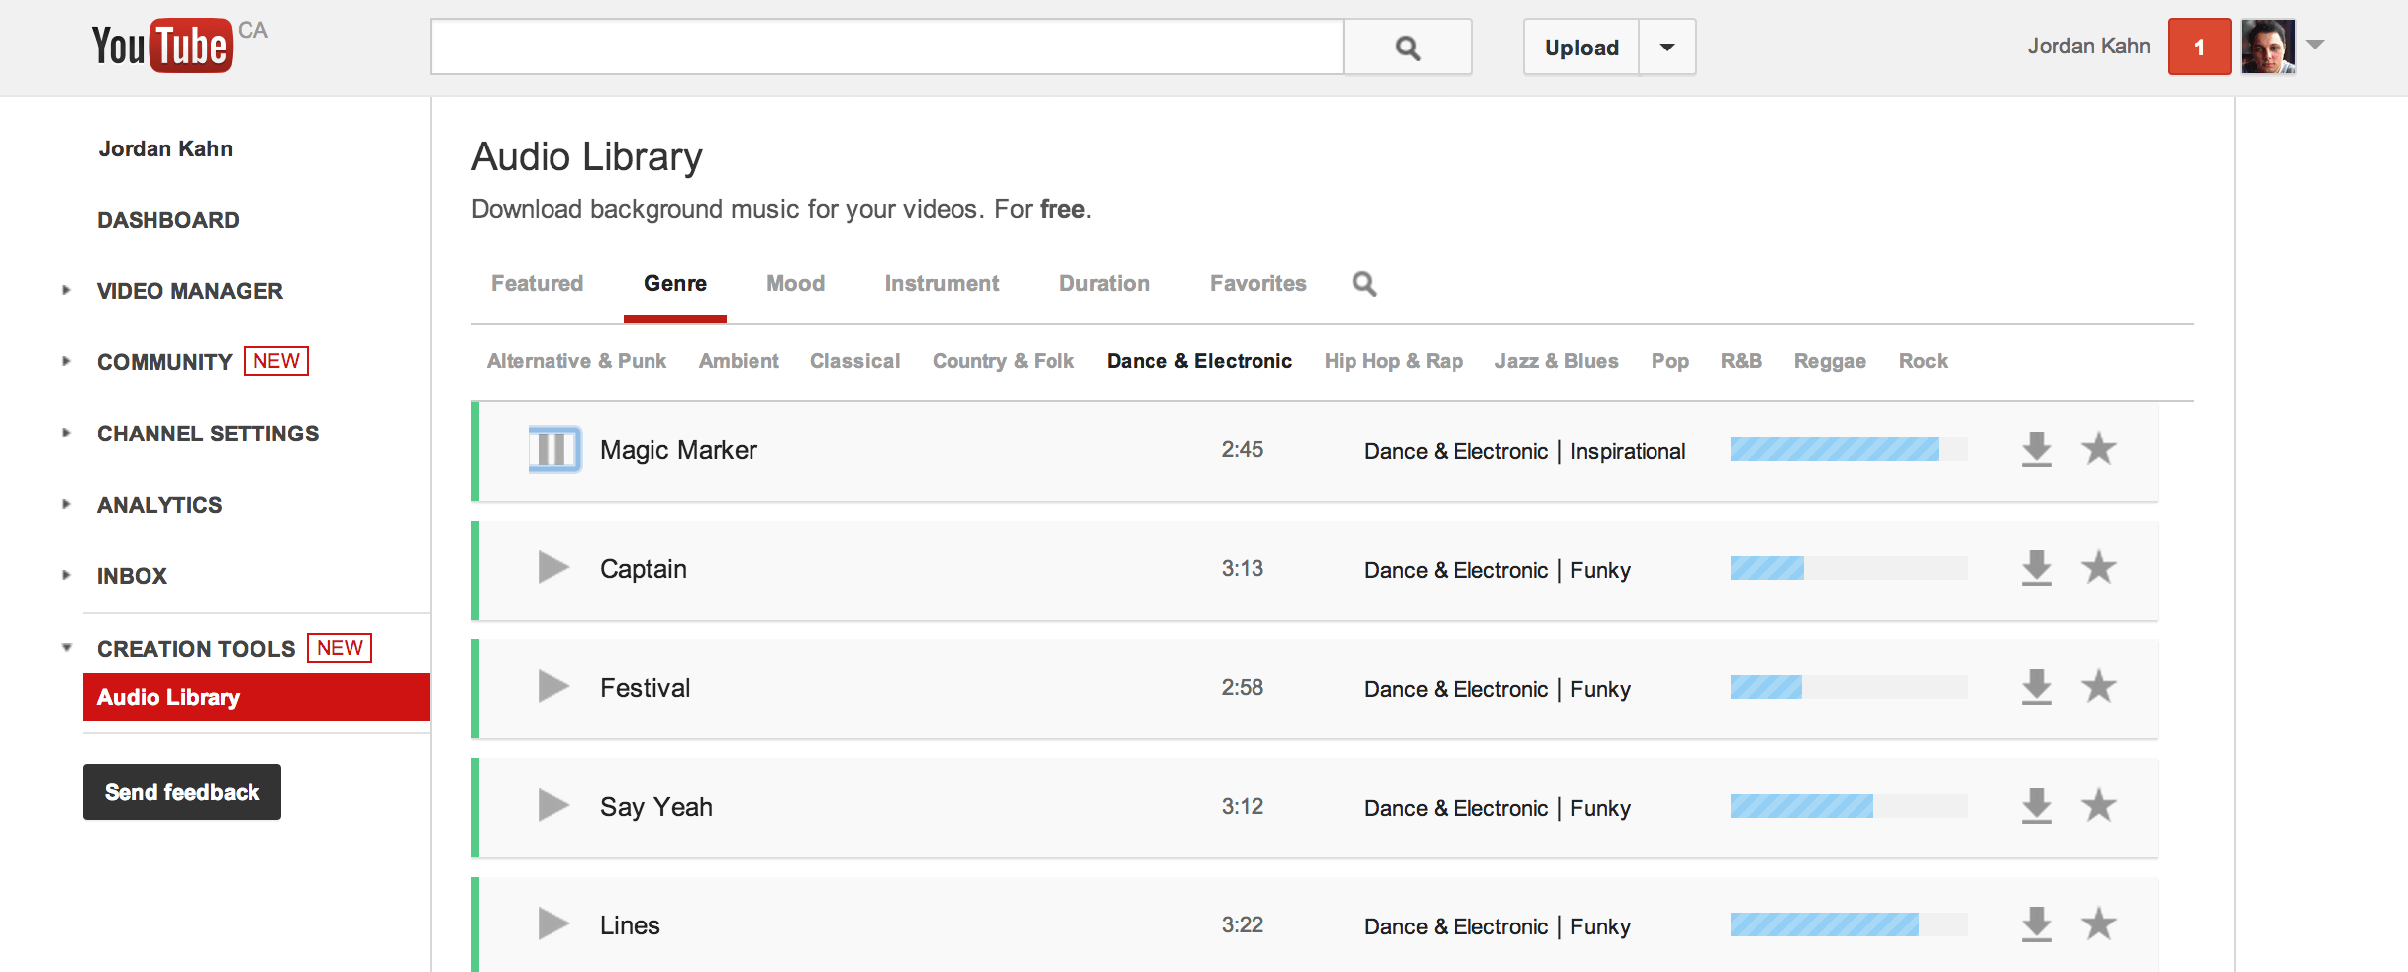Open the audio library search
Viewport: 2408px width, 972px height.
click(x=1364, y=284)
